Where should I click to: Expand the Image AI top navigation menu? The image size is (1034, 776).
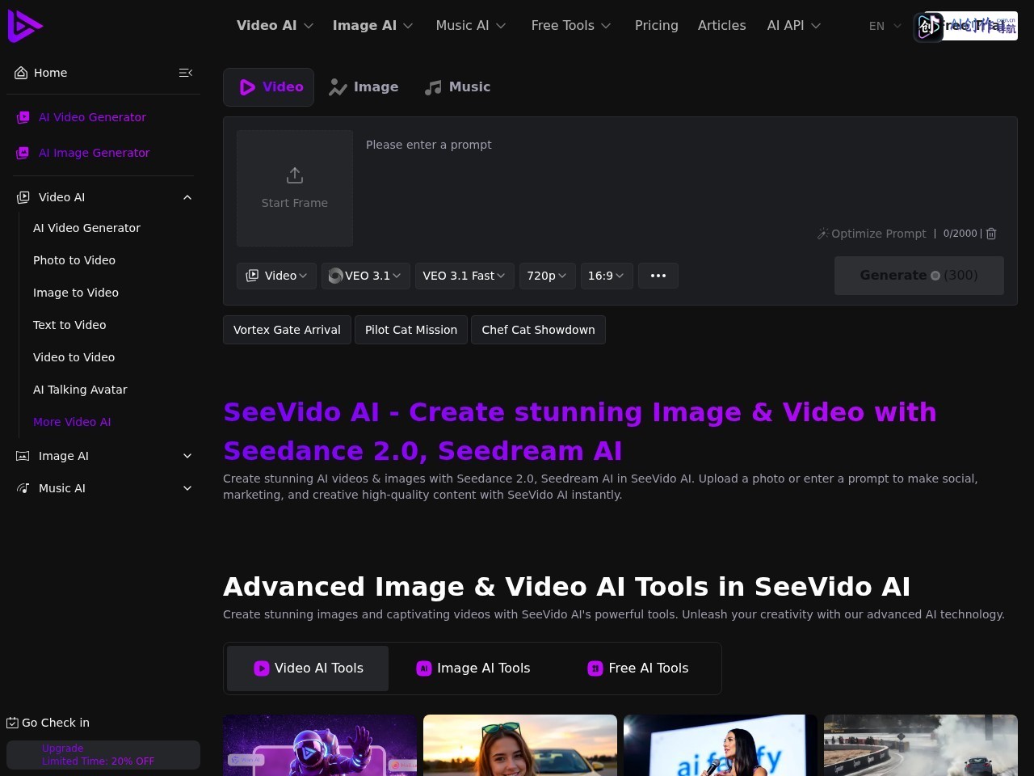[372, 26]
